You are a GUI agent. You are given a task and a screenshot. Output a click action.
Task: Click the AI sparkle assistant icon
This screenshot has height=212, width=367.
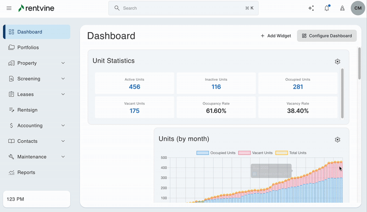(x=311, y=8)
